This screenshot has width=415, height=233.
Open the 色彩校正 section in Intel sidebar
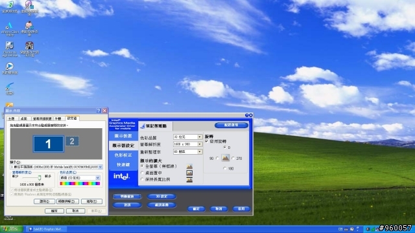(x=123, y=155)
